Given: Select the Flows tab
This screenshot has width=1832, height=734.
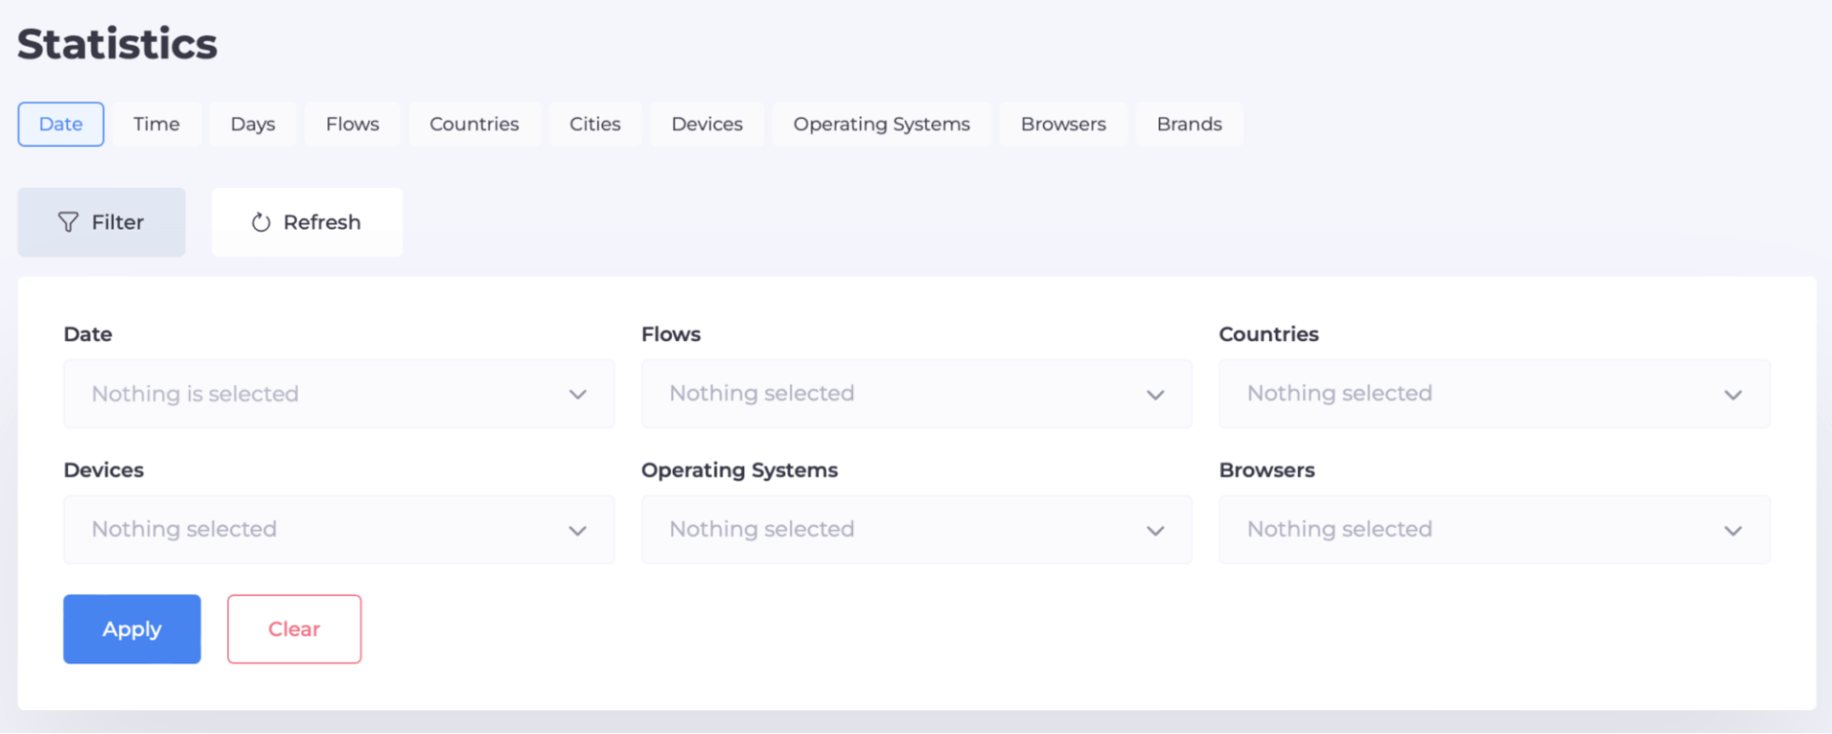Looking at the screenshot, I should pyautogui.click(x=352, y=124).
